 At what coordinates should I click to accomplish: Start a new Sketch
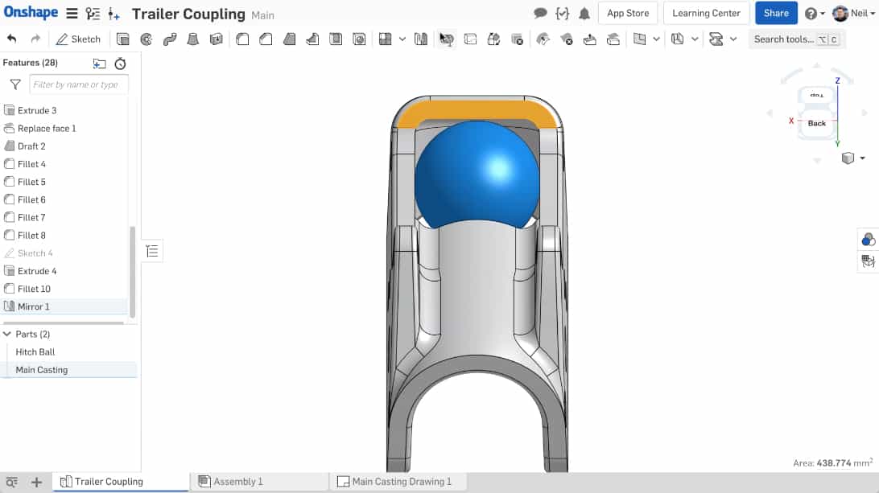coord(79,39)
